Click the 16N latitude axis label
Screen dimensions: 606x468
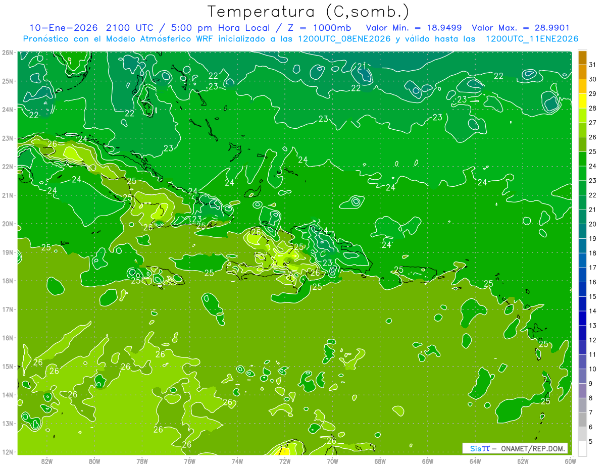7,338
